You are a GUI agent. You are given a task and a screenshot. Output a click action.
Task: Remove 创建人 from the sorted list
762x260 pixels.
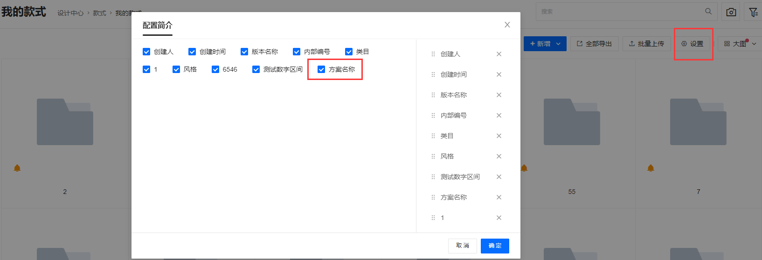[x=499, y=54]
